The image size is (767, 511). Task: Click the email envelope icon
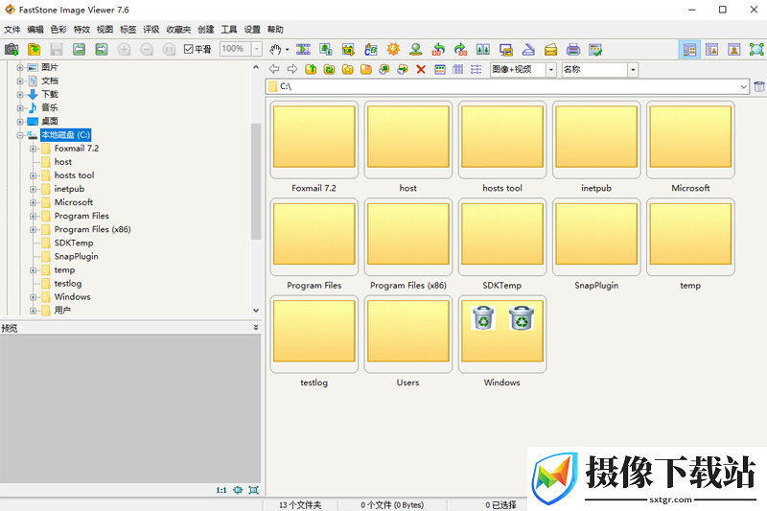click(550, 50)
